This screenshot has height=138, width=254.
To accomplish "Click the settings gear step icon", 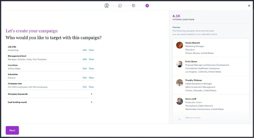I will [134, 6].
